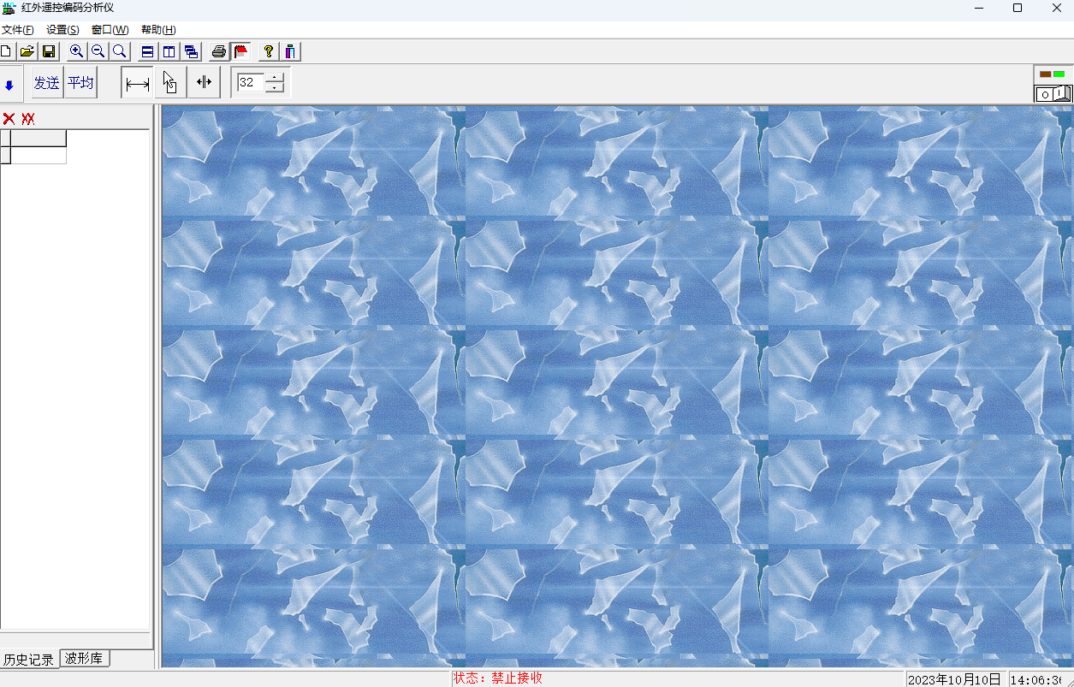Click the 平均 average button
The width and height of the screenshot is (1074, 687).
point(80,83)
